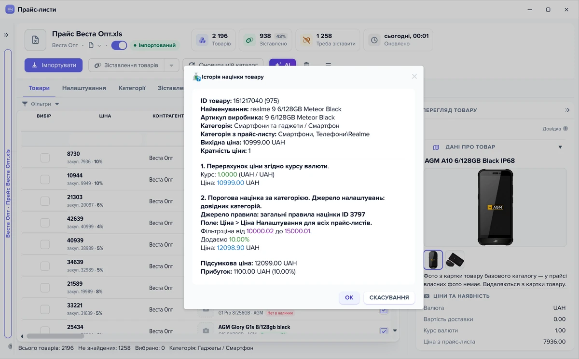Click the dialog's money bag icon

coord(196,77)
